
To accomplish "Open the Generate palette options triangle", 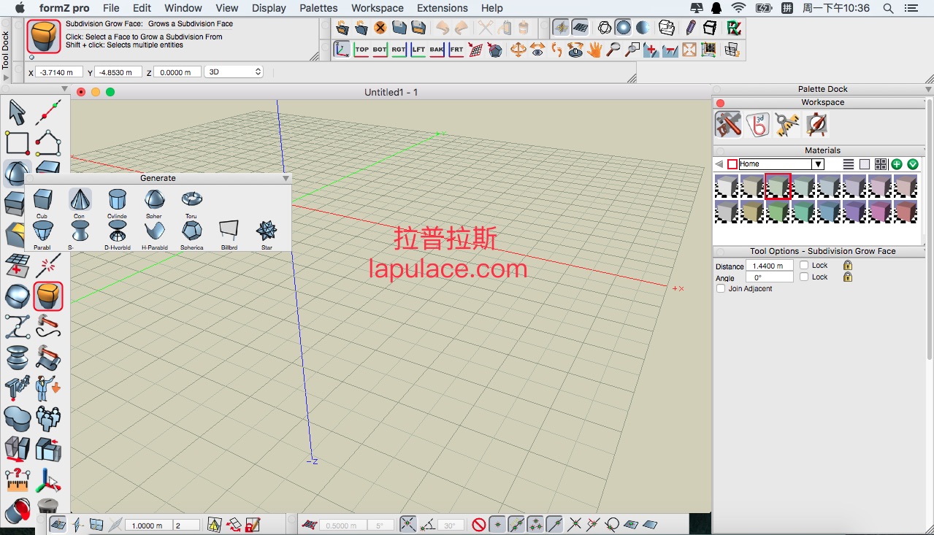I will [x=286, y=178].
